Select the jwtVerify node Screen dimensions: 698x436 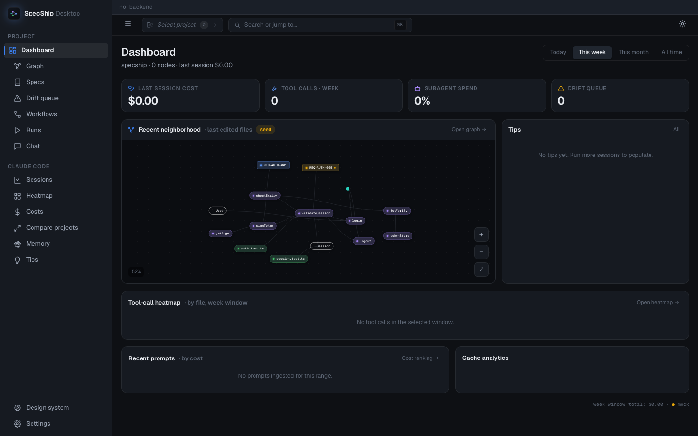coord(397,211)
